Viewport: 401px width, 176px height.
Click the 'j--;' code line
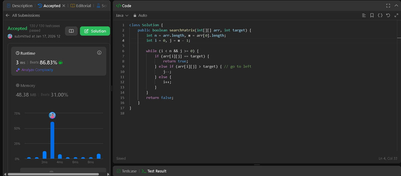pos(167,72)
